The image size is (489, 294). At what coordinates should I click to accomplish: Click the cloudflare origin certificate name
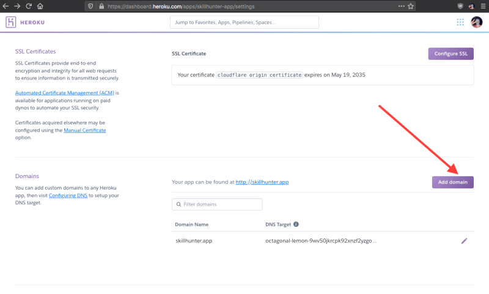(x=259, y=75)
